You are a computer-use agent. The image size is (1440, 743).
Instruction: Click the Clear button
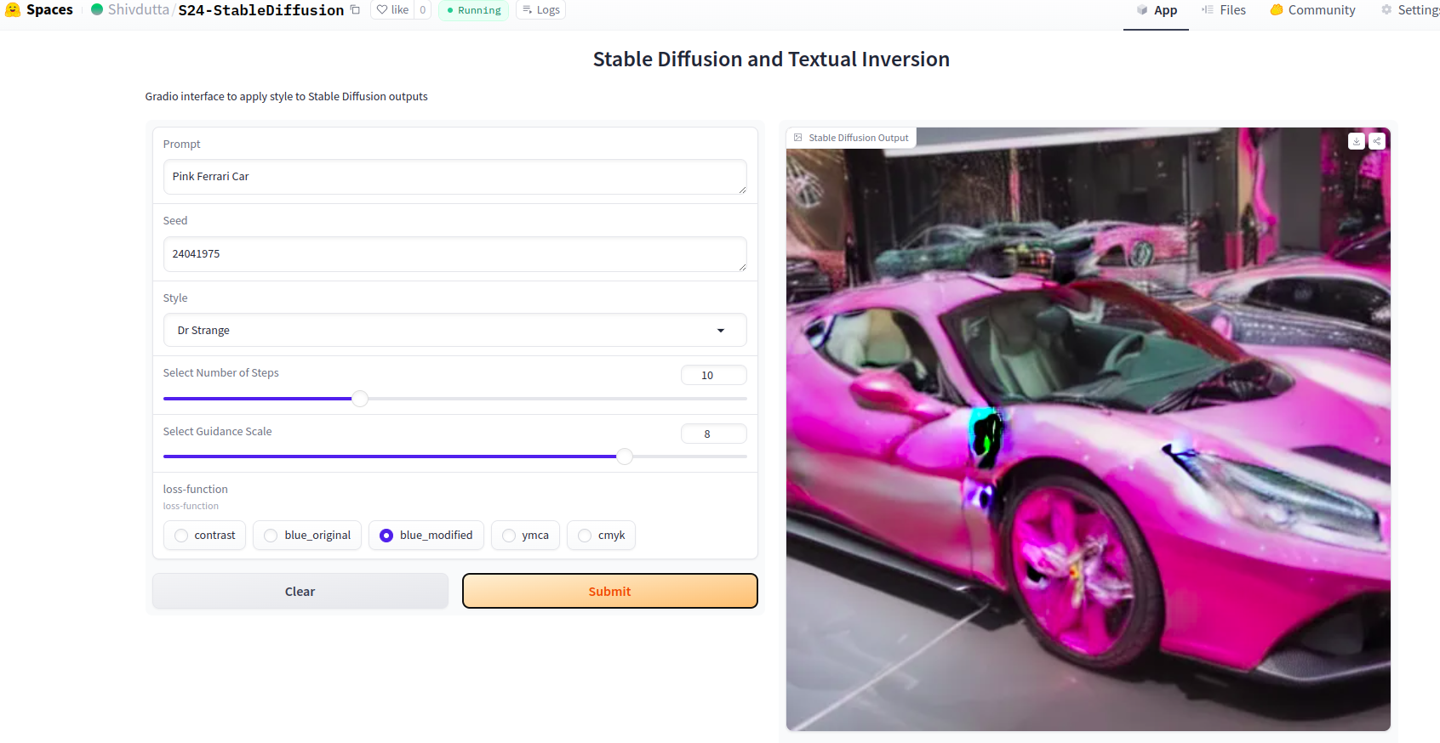point(300,592)
